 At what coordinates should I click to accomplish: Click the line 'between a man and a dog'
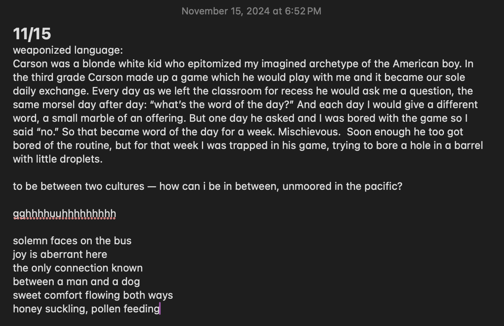click(x=76, y=282)
